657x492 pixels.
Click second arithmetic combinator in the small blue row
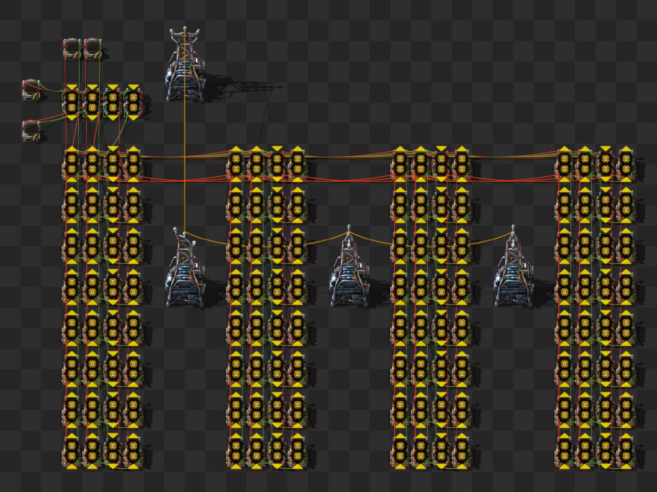click(x=92, y=102)
